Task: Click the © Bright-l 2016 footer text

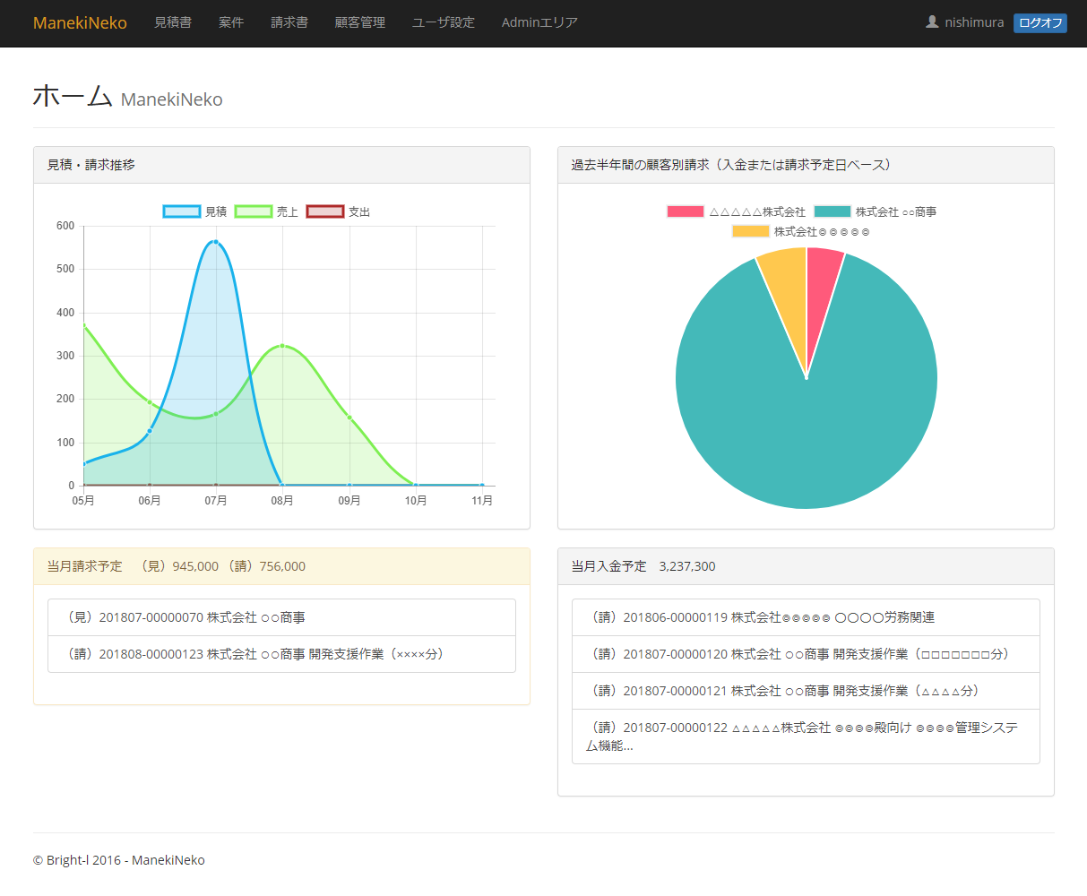Action: (119, 860)
